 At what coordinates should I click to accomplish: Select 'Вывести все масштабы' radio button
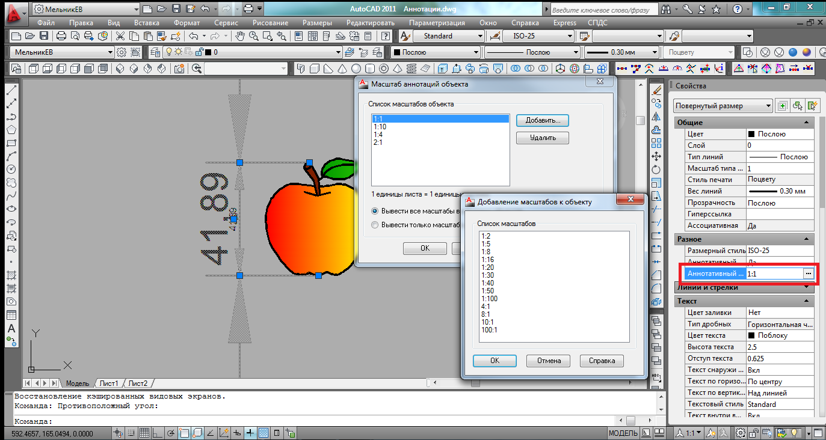pyautogui.click(x=375, y=211)
